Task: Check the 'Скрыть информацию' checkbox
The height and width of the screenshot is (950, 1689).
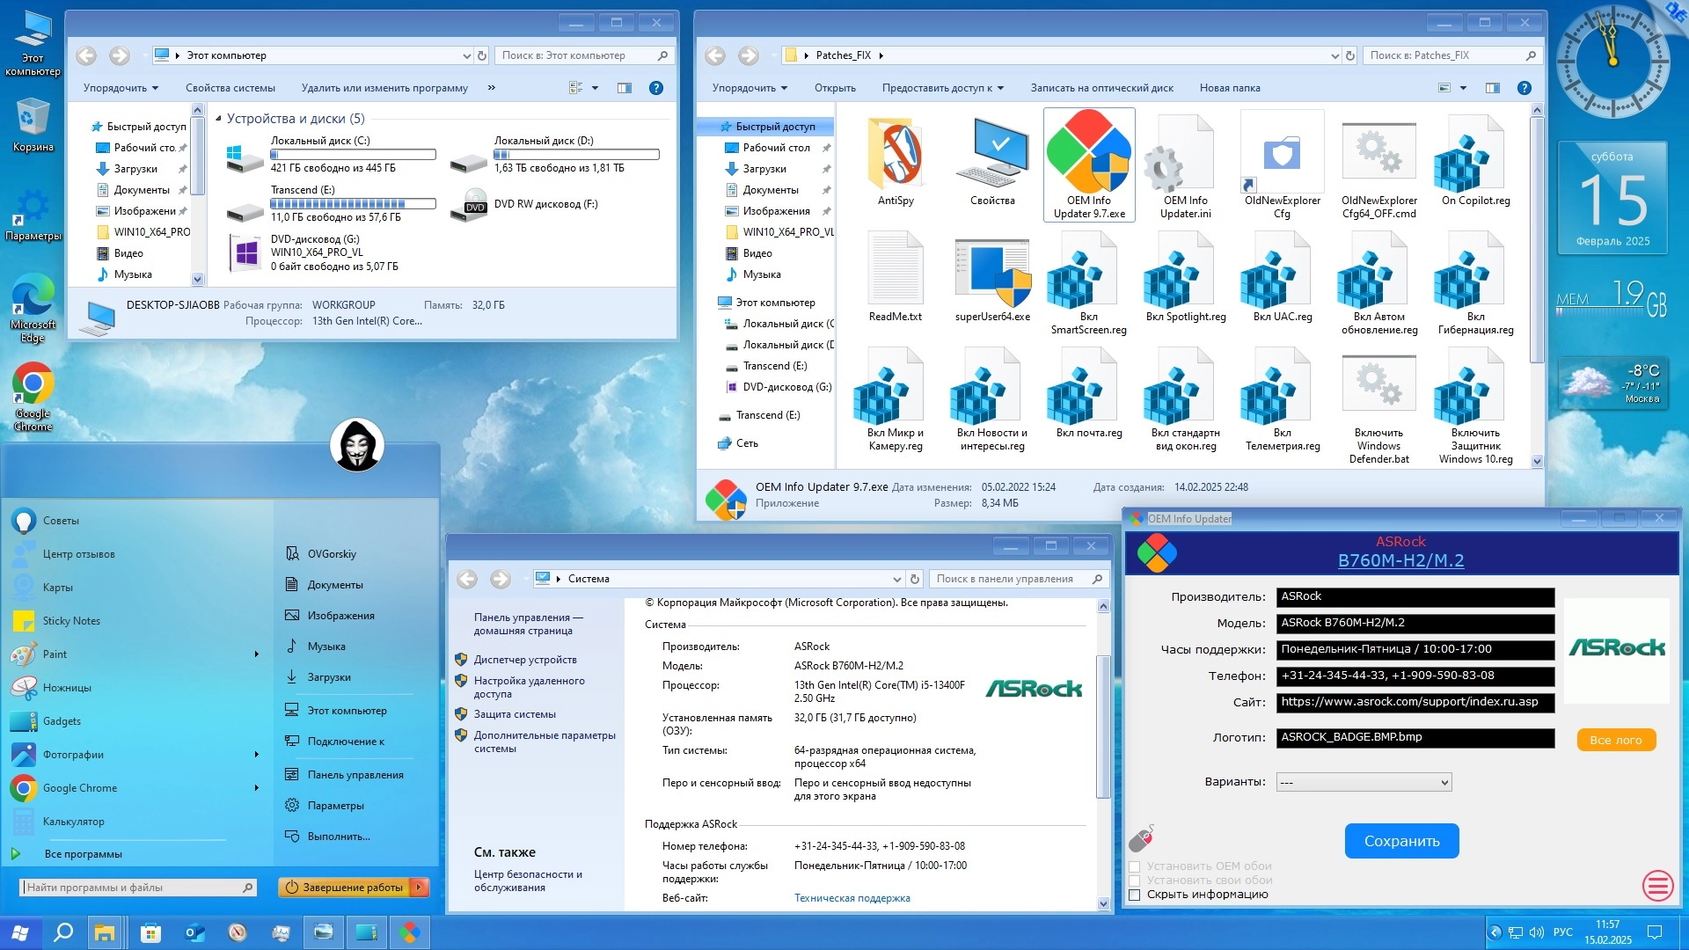Action: click(x=1135, y=895)
